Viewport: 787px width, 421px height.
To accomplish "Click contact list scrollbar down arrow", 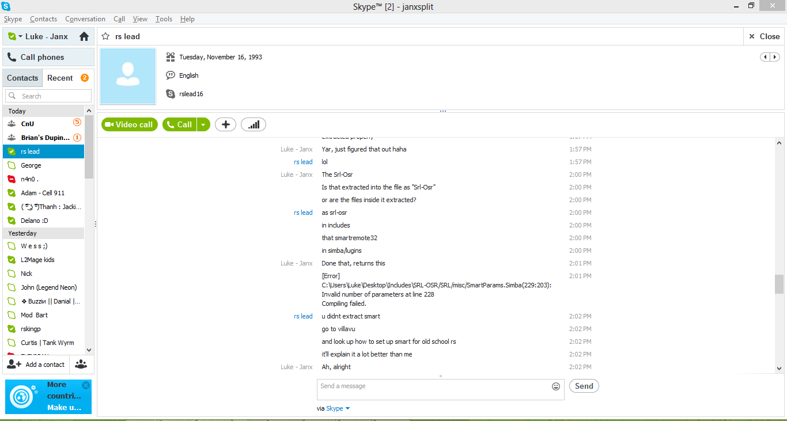I will click(89, 350).
